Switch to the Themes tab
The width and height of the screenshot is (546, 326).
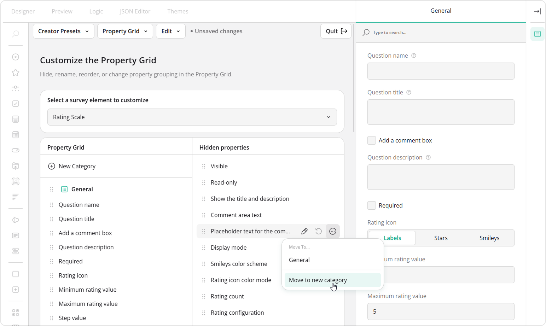pyautogui.click(x=178, y=11)
